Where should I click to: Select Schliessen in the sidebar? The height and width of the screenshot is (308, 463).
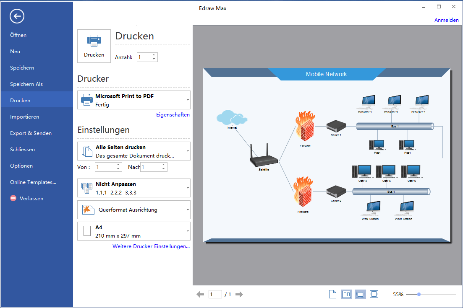click(37, 150)
